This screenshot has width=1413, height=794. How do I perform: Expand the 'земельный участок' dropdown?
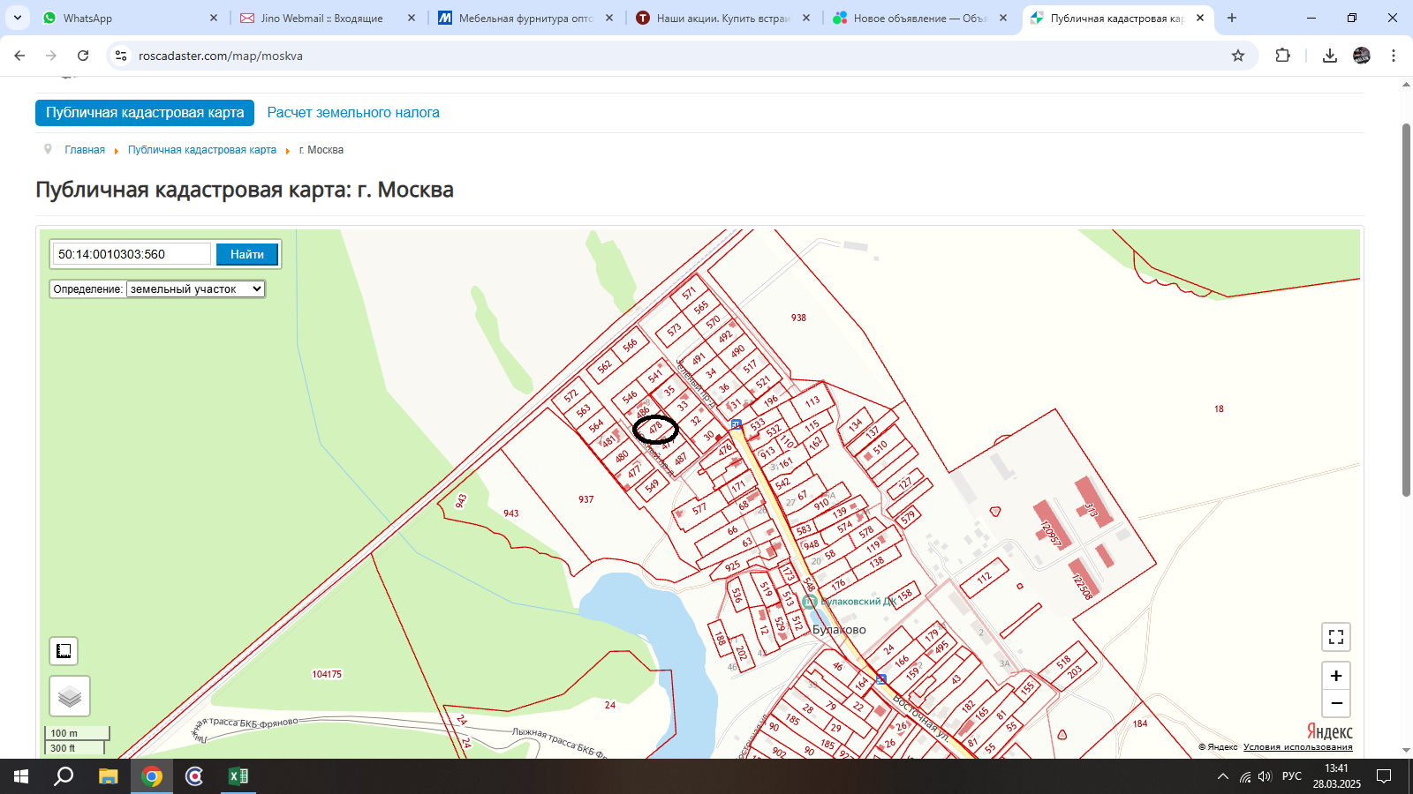pyautogui.click(x=195, y=289)
